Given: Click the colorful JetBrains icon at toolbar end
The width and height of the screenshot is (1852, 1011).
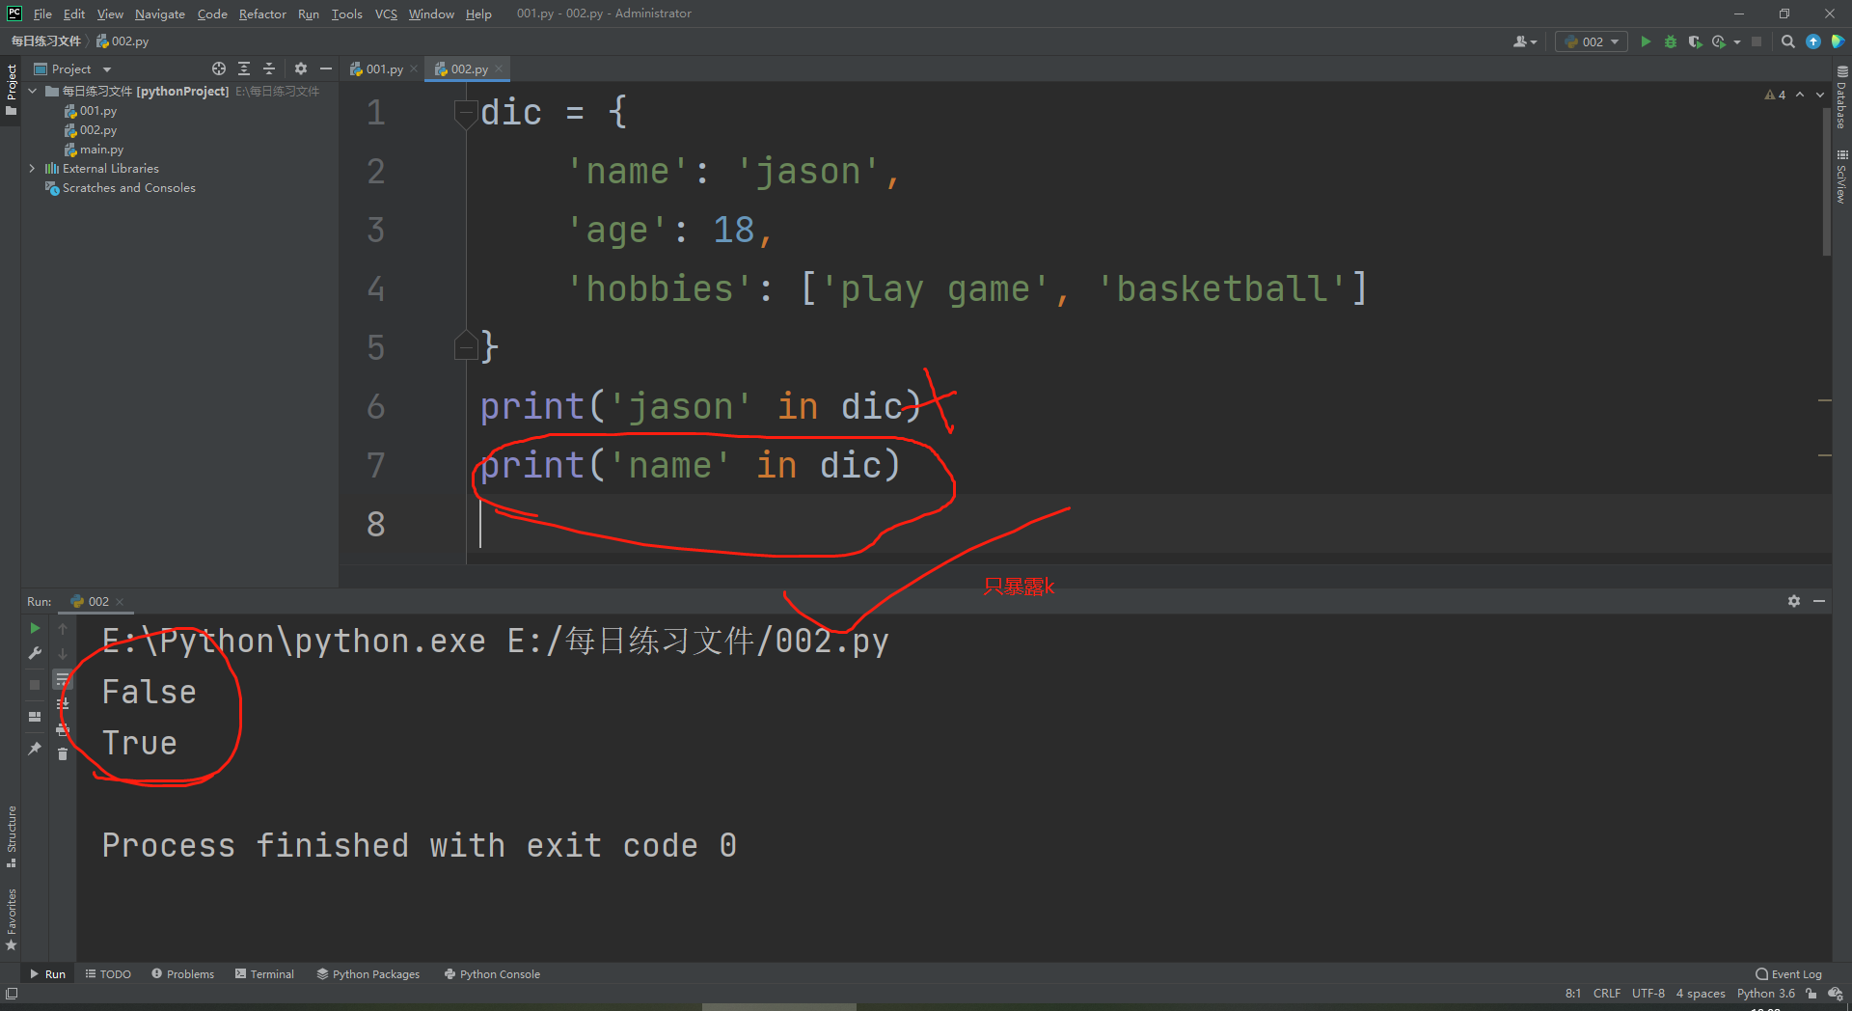Looking at the screenshot, I should (x=1838, y=41).
